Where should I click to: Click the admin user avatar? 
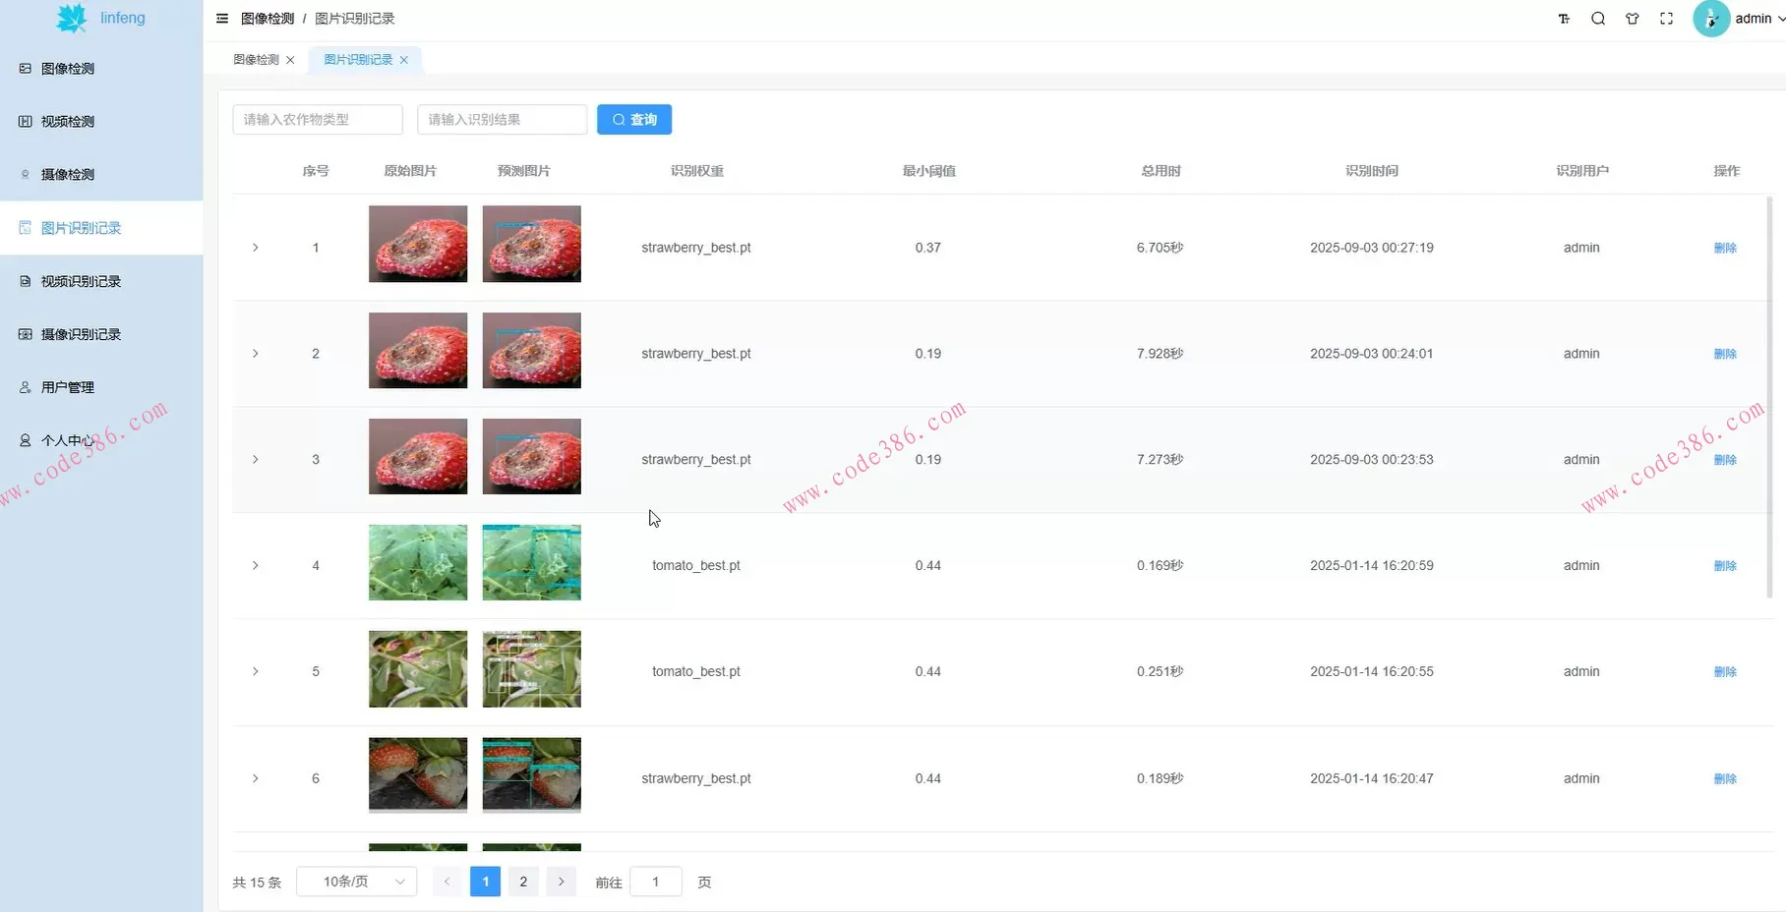tap(1711, 19)
